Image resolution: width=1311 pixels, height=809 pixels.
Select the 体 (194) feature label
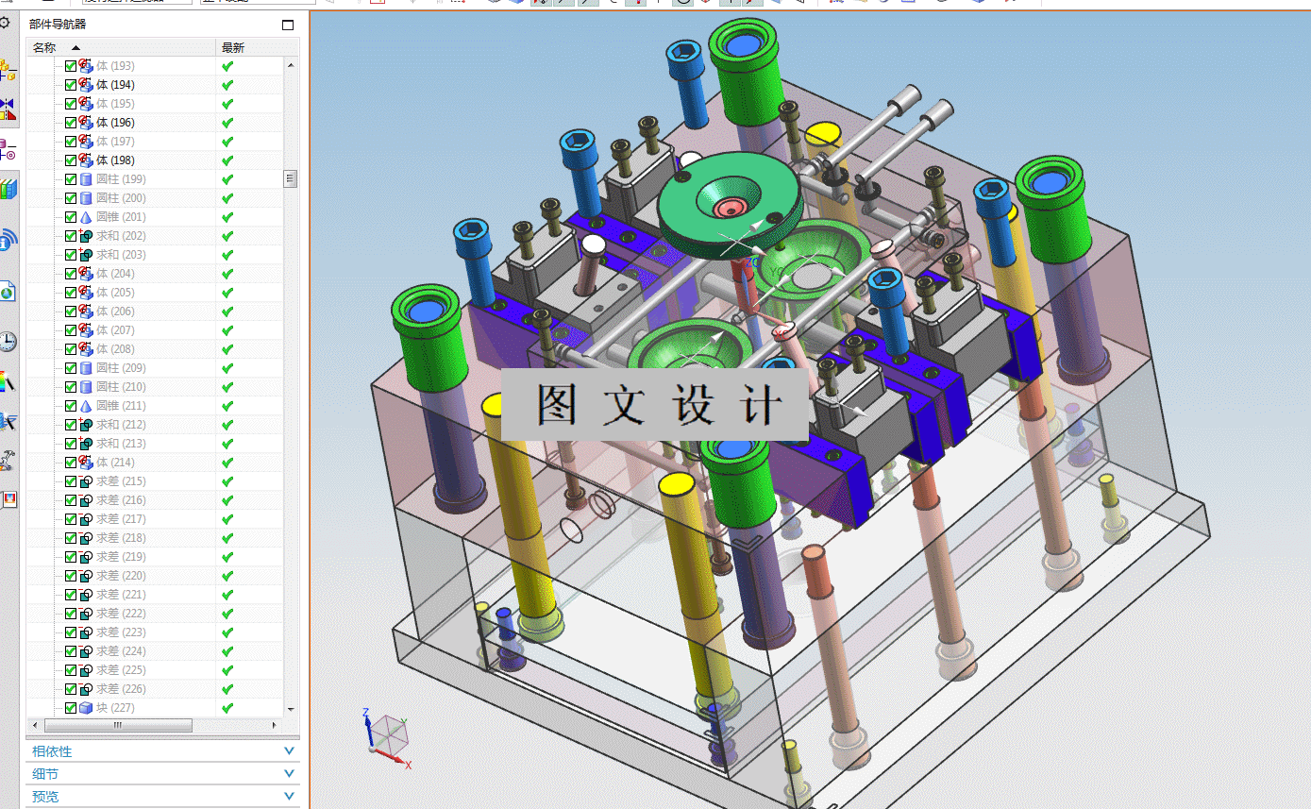(x=115, y=85)
